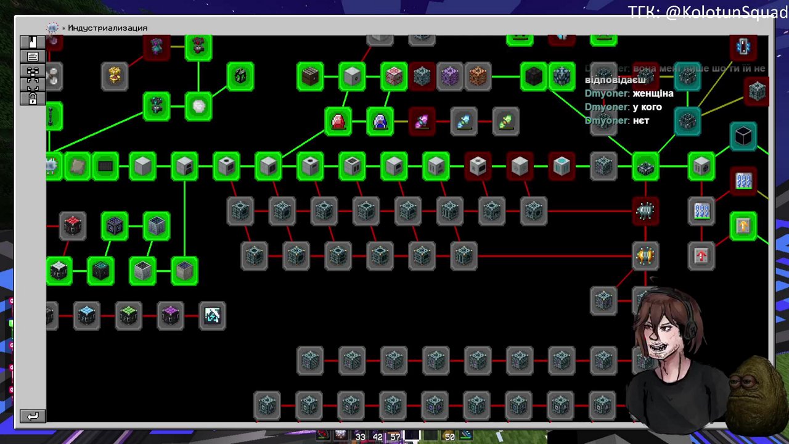
Task: Open the golden armor quest node
Action: pyautogui.click(x=115, y=76)
